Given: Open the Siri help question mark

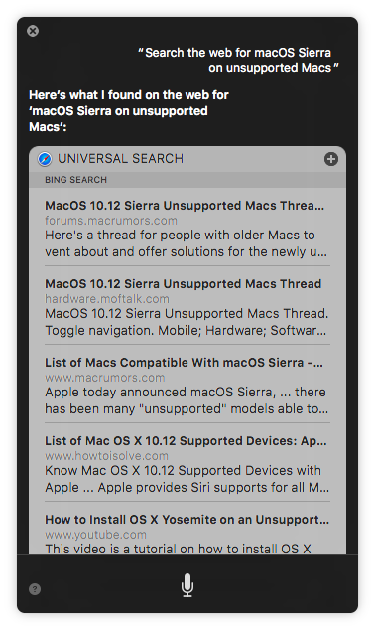Looking at the screenshot, I should click(x=35, y=589).
